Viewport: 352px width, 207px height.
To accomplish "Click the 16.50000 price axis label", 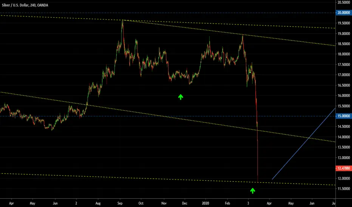I will [344, 85].
